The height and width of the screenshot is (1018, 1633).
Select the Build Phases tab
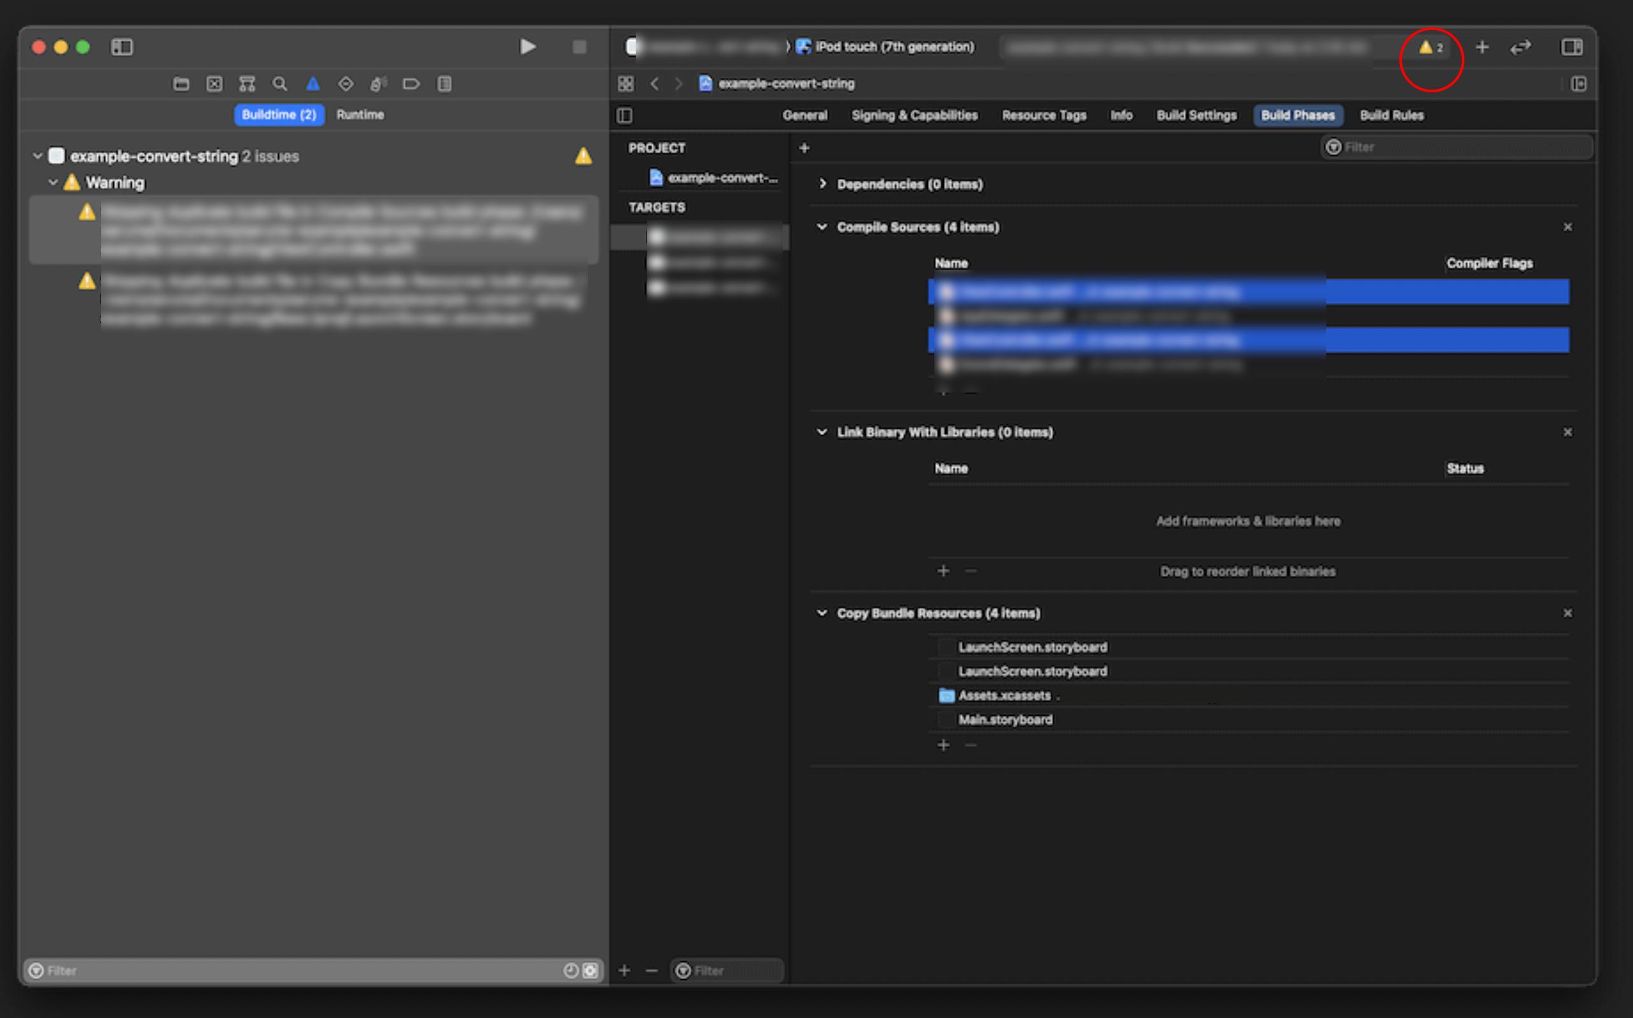tap(1298, 116)
